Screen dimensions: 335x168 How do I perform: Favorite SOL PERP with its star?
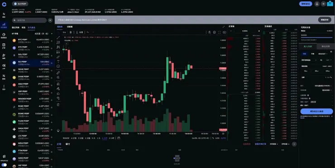point(52,56)
